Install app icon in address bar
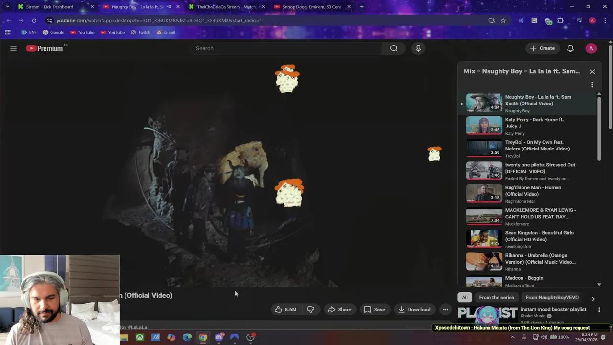The image size is (613, 345). coord(491,21)
